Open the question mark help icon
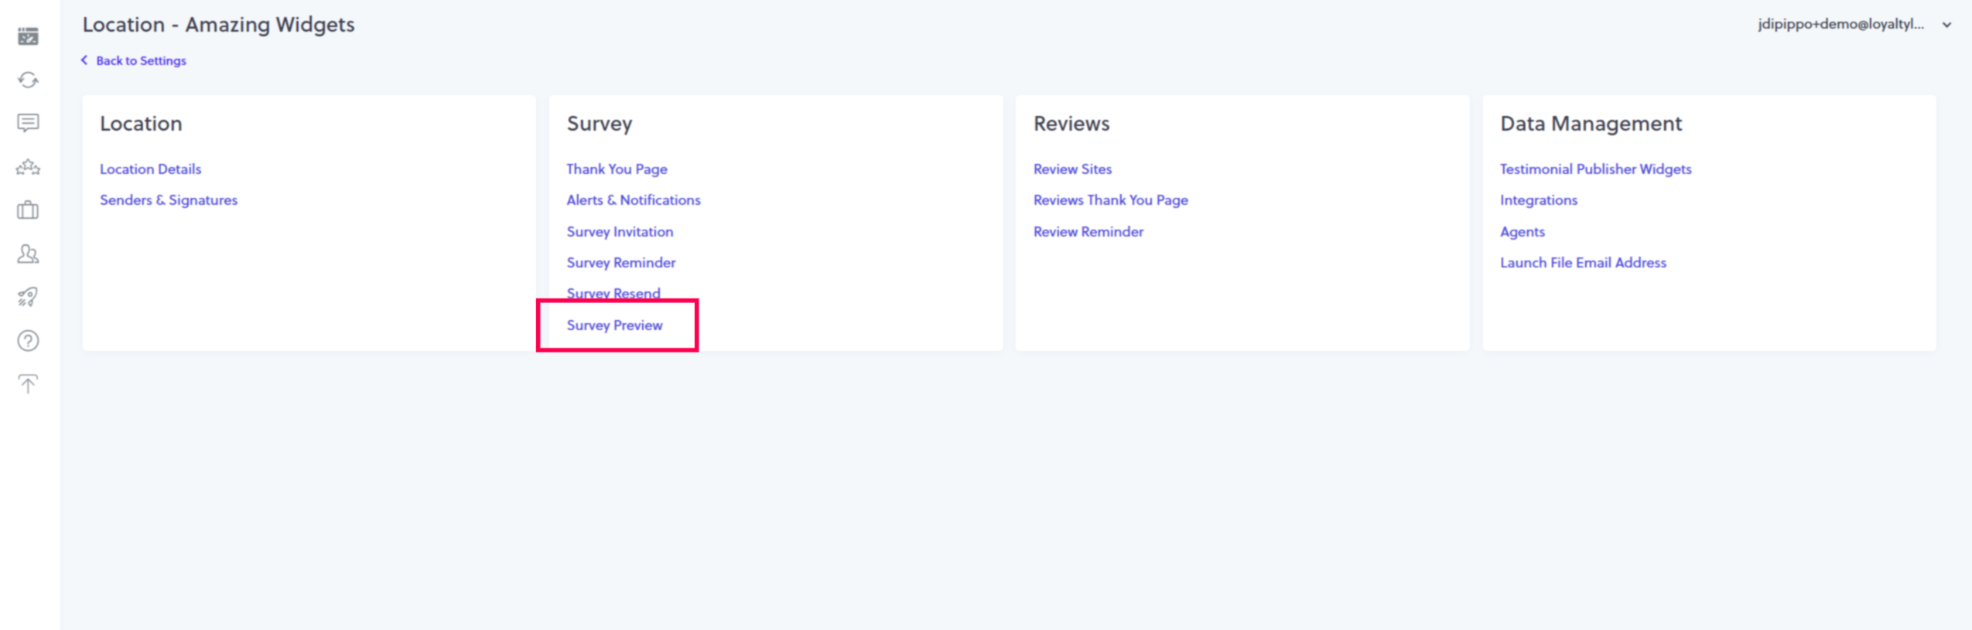The height and width of the screenshot is (630, 1972). (28, 341)
